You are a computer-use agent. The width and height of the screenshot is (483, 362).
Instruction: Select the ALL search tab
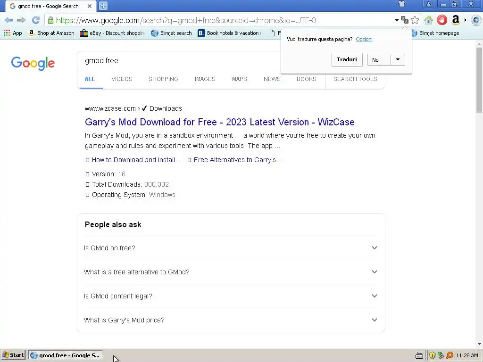click(90, 79)
